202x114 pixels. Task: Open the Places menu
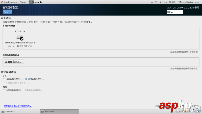click(x=23, y=2)
